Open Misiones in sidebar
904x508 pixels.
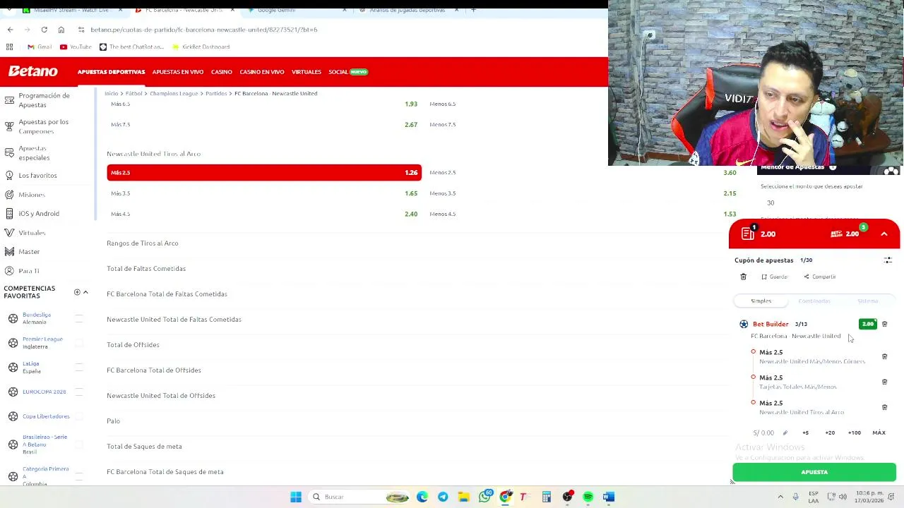click(32, 194)
